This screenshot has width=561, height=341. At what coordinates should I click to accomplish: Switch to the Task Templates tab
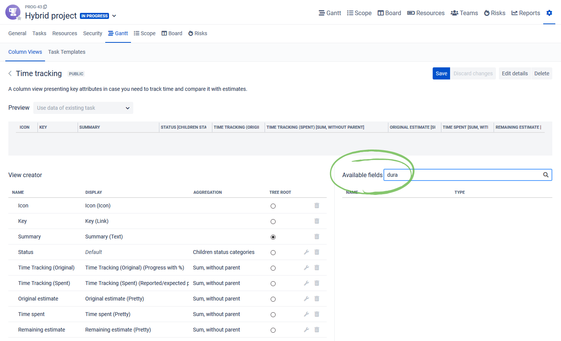[x=67, y=52]
